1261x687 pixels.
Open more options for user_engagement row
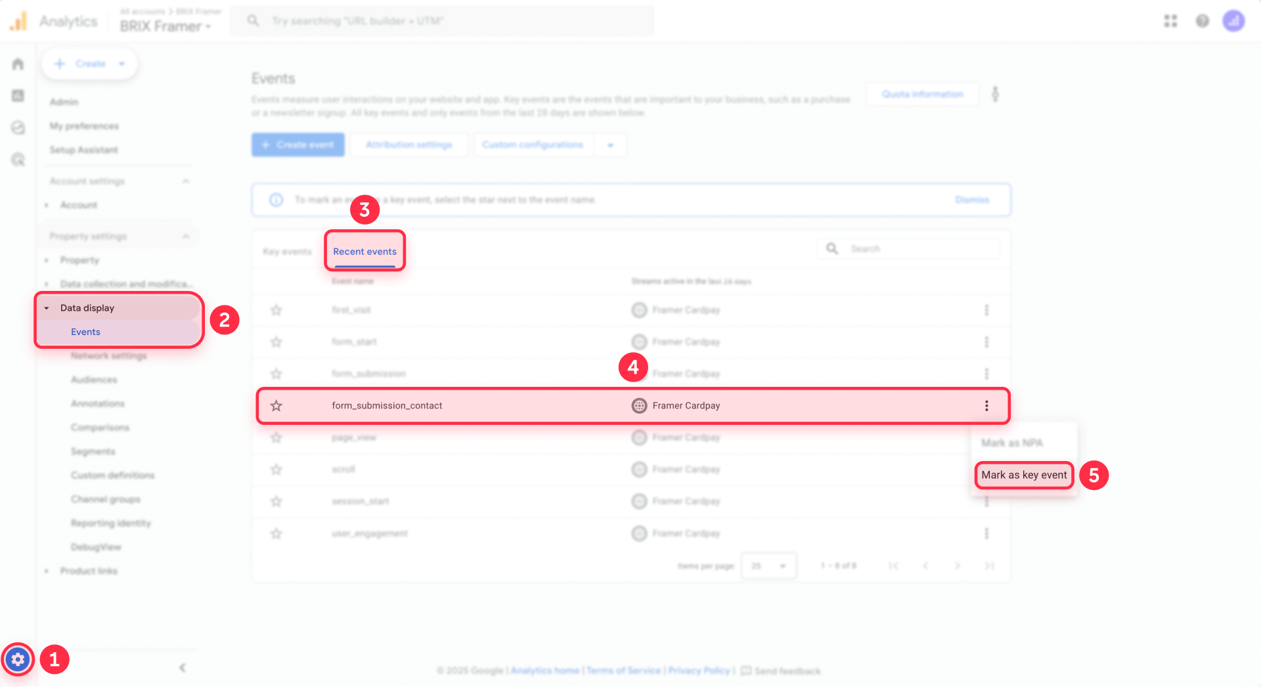986,533
